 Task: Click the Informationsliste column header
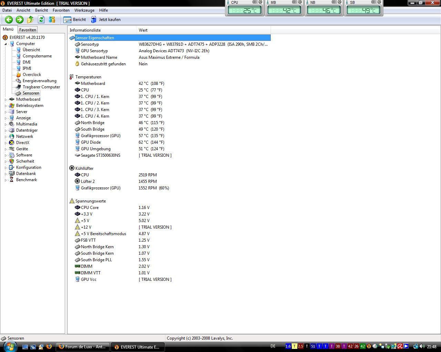coord(102,30)
